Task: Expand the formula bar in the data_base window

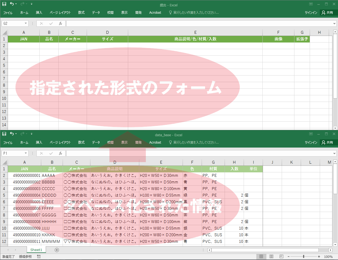Action: click(x=334, y=153)
